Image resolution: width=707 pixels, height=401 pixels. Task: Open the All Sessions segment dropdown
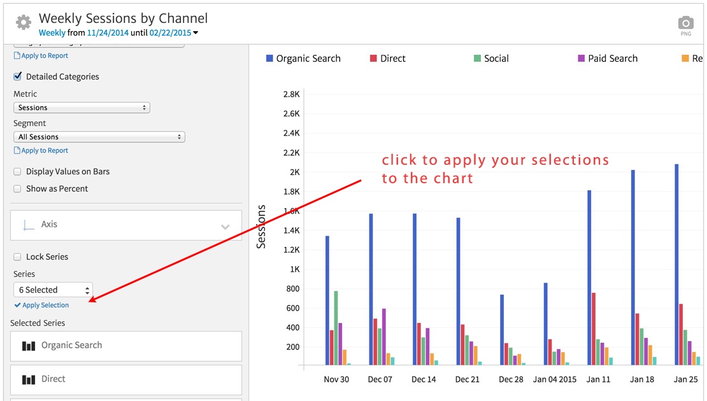(99, 137)
